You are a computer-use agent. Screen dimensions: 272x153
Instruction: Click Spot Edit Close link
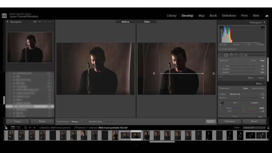point(261,78)
